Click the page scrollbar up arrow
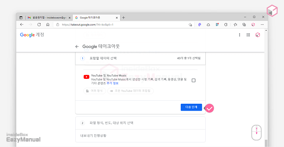The image size is (284, 147). [266, 30]
